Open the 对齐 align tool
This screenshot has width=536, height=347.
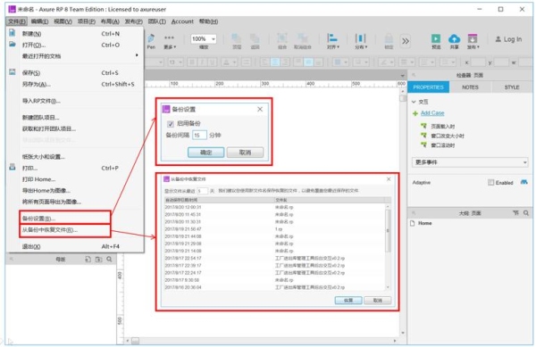332,41
